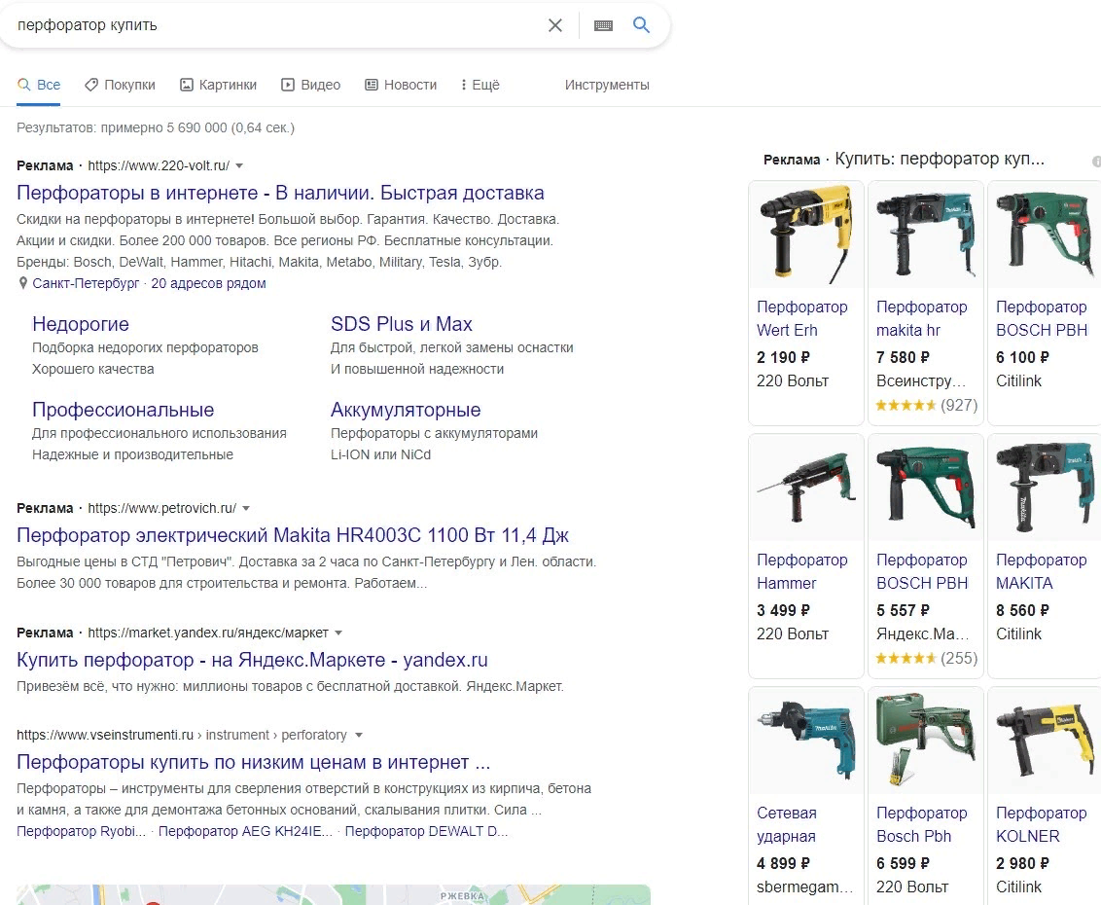This screenshot has height=905, width=1101.
Task: Click the magnifier search icon
Action: pyautogui.click(x=641, y=24)
